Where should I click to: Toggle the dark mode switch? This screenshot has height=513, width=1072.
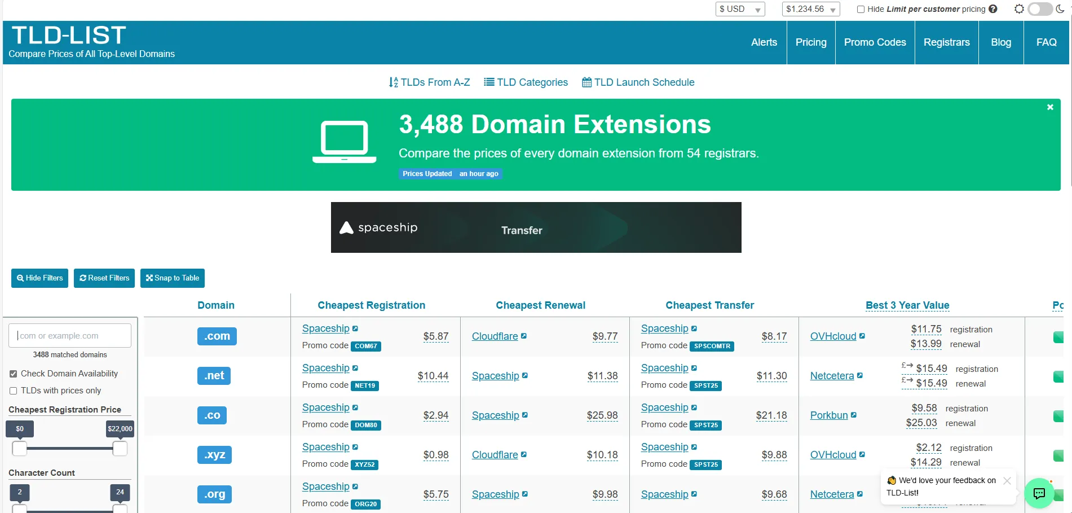pyautogui.click(x=1039, y=9)
